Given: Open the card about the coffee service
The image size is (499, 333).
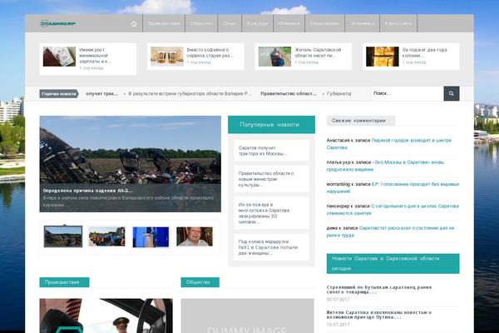Looking at the screenshot, I should [x=195, y=57].
